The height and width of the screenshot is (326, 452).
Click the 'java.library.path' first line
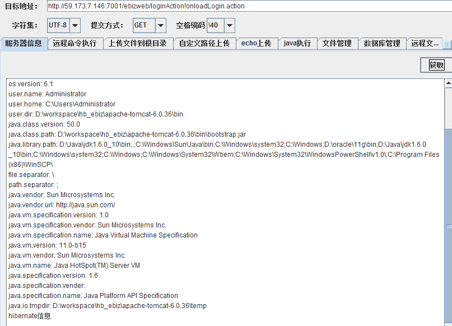pos(217,145)
